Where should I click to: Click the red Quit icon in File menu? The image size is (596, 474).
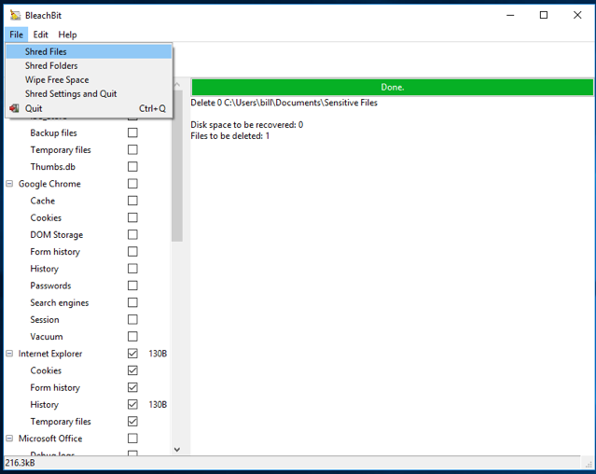[14, 108]
